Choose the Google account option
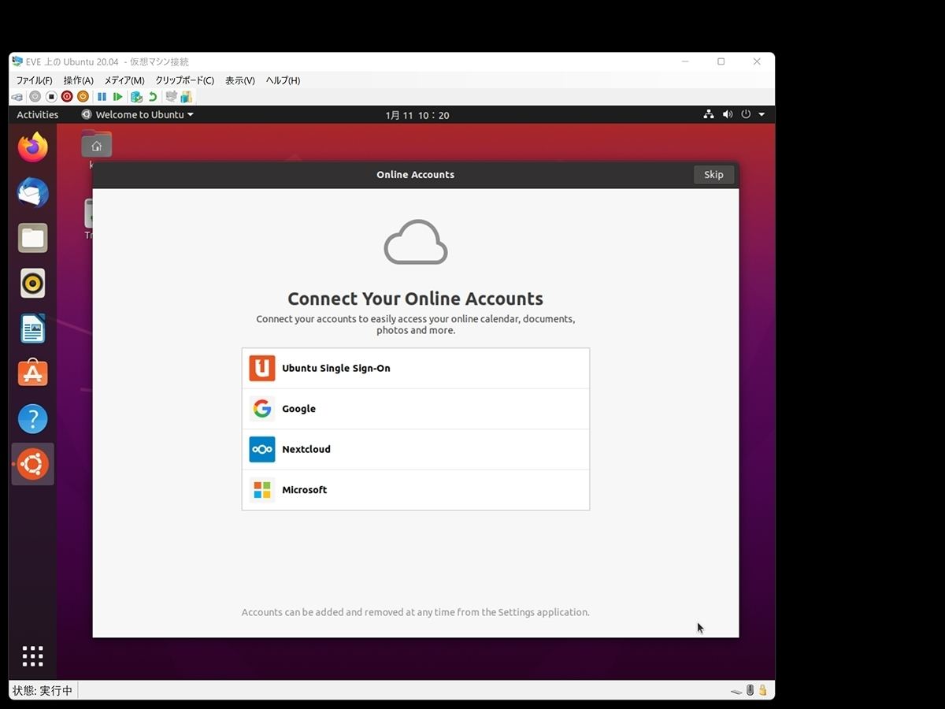This screenshot has height=709, width=945. 416,409
